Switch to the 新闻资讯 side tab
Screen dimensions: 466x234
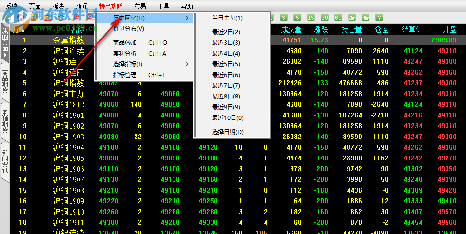[x=5, y=162]
